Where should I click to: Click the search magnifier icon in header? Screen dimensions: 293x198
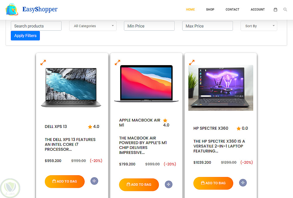(x=285, y=10)
